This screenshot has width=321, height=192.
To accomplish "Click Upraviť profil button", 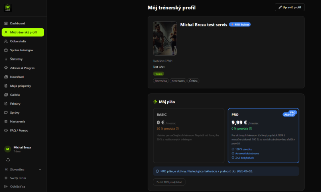I will pos(289,7).
